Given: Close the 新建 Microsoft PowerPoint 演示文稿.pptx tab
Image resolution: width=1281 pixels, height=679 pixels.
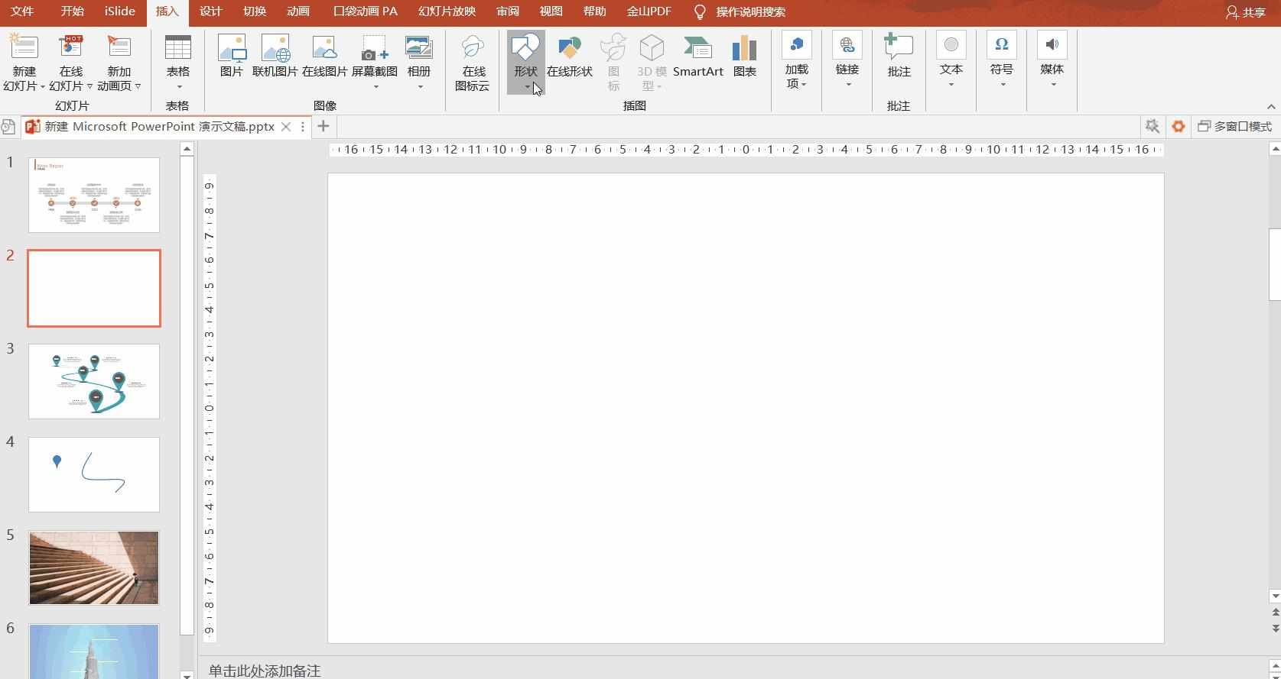Looking at the screenshot, I should coord(286,127).
